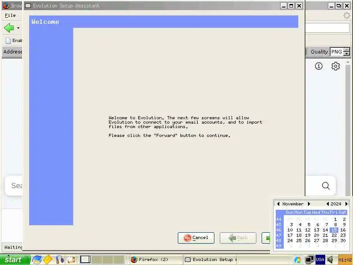Go to the next year after 2024
353x265 pixels.
pos(346,204)
